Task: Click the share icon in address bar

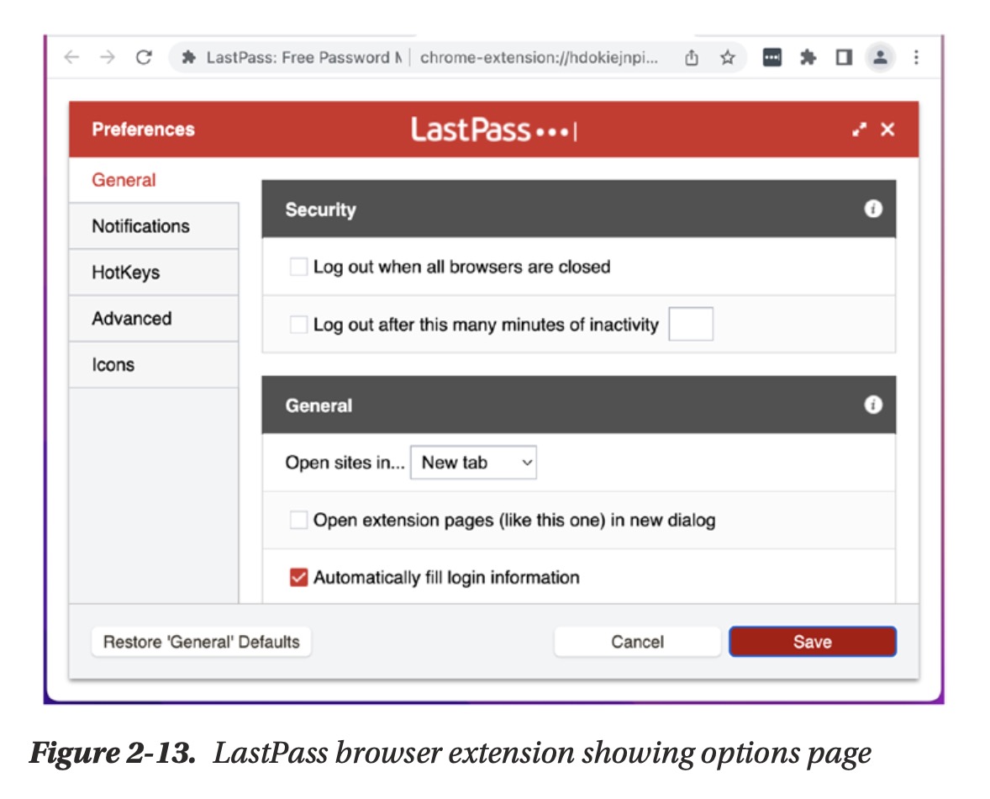Action: pyautogui.click(x=691, y=57)
